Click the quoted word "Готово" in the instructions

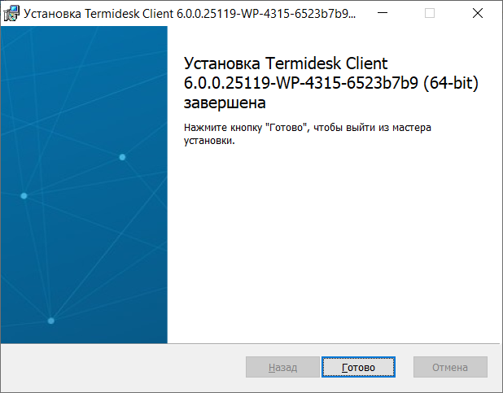288,129
